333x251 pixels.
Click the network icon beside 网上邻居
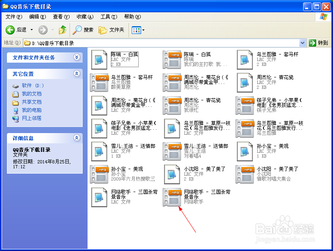pos(16,119)
